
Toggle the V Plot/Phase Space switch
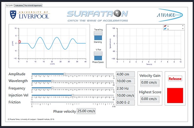click(98, 56)
